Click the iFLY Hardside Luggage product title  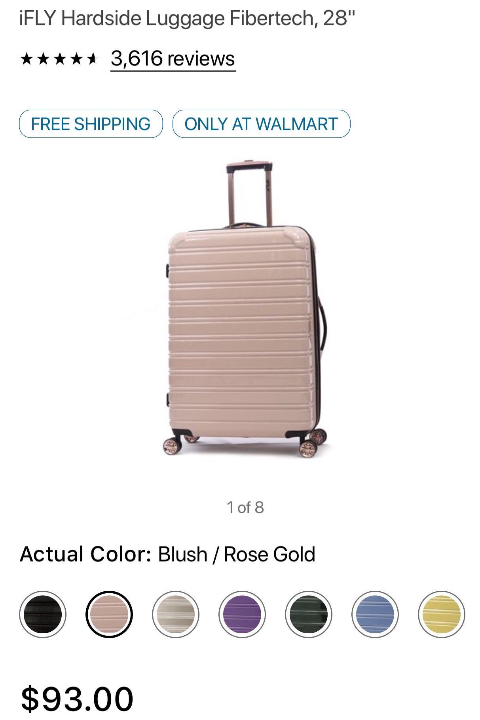[187, 18]
